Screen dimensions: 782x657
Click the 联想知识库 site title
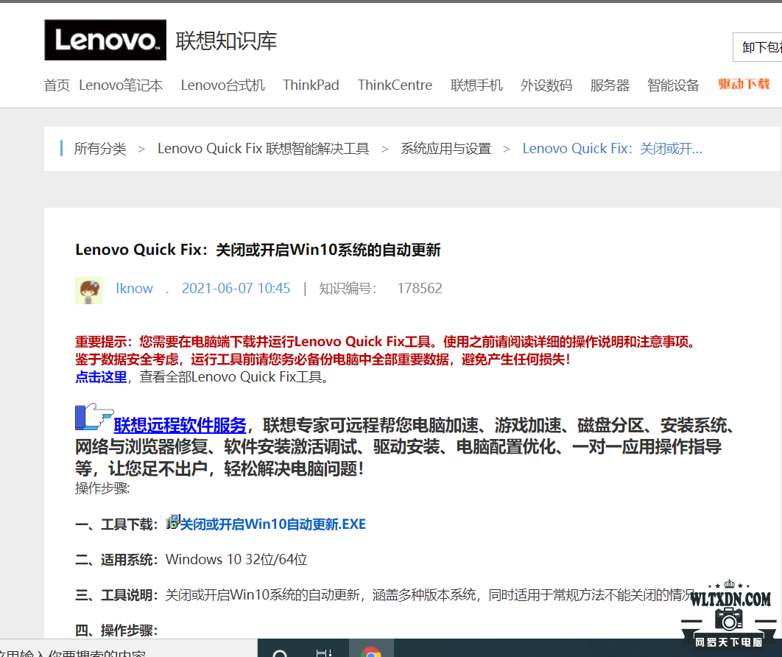(x=226, y=41)
